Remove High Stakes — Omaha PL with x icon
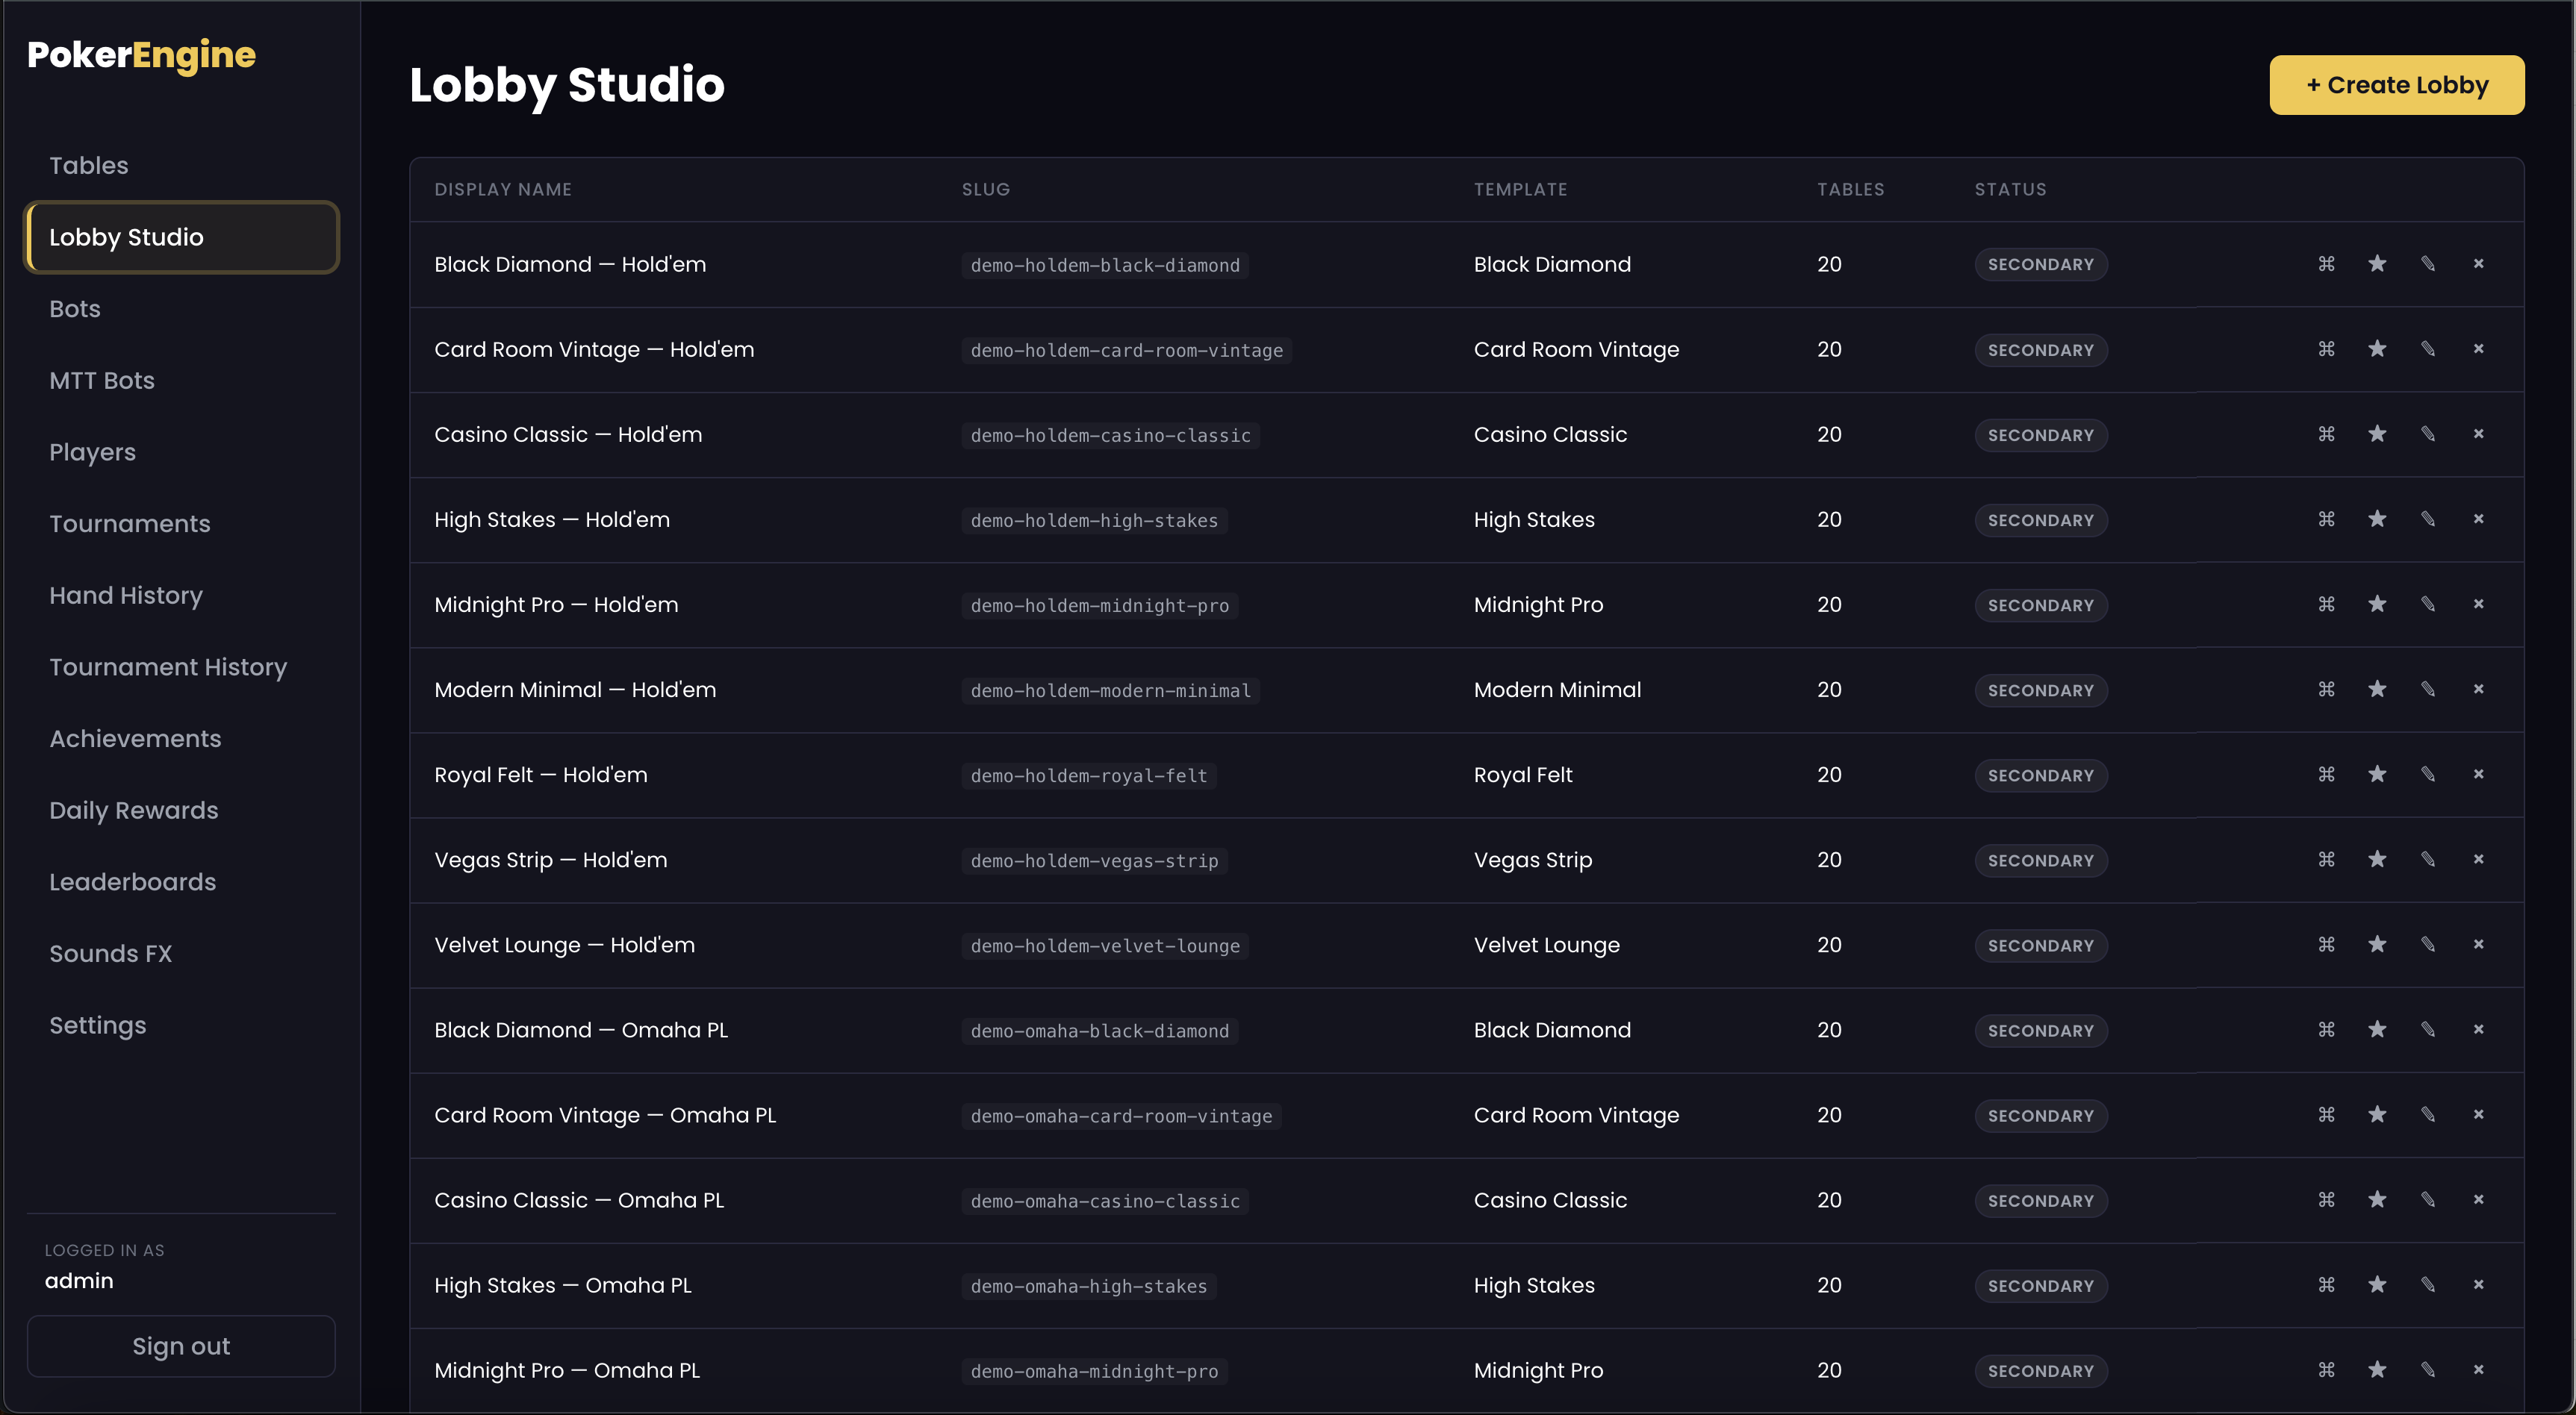This screenshot has width=2576, height=1415. 2478,1283
